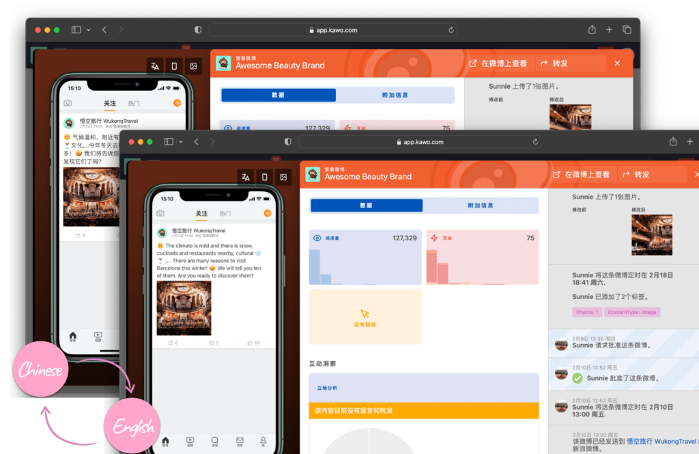Viewport: 699px width, 454px height.
Task: Click 在微博上查看 button in front window
Action: pos(582,174)
